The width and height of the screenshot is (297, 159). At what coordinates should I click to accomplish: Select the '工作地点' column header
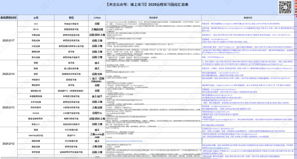97,18
